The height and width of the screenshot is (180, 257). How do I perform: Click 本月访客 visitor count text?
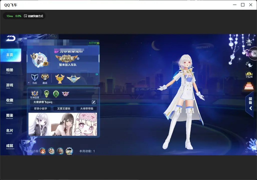coord(87,151)
